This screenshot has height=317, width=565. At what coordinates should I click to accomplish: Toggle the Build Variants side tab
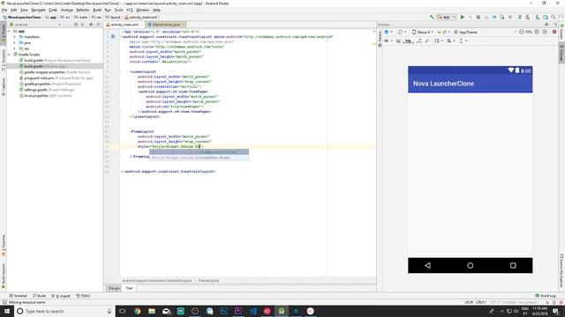tap(4, 276)
